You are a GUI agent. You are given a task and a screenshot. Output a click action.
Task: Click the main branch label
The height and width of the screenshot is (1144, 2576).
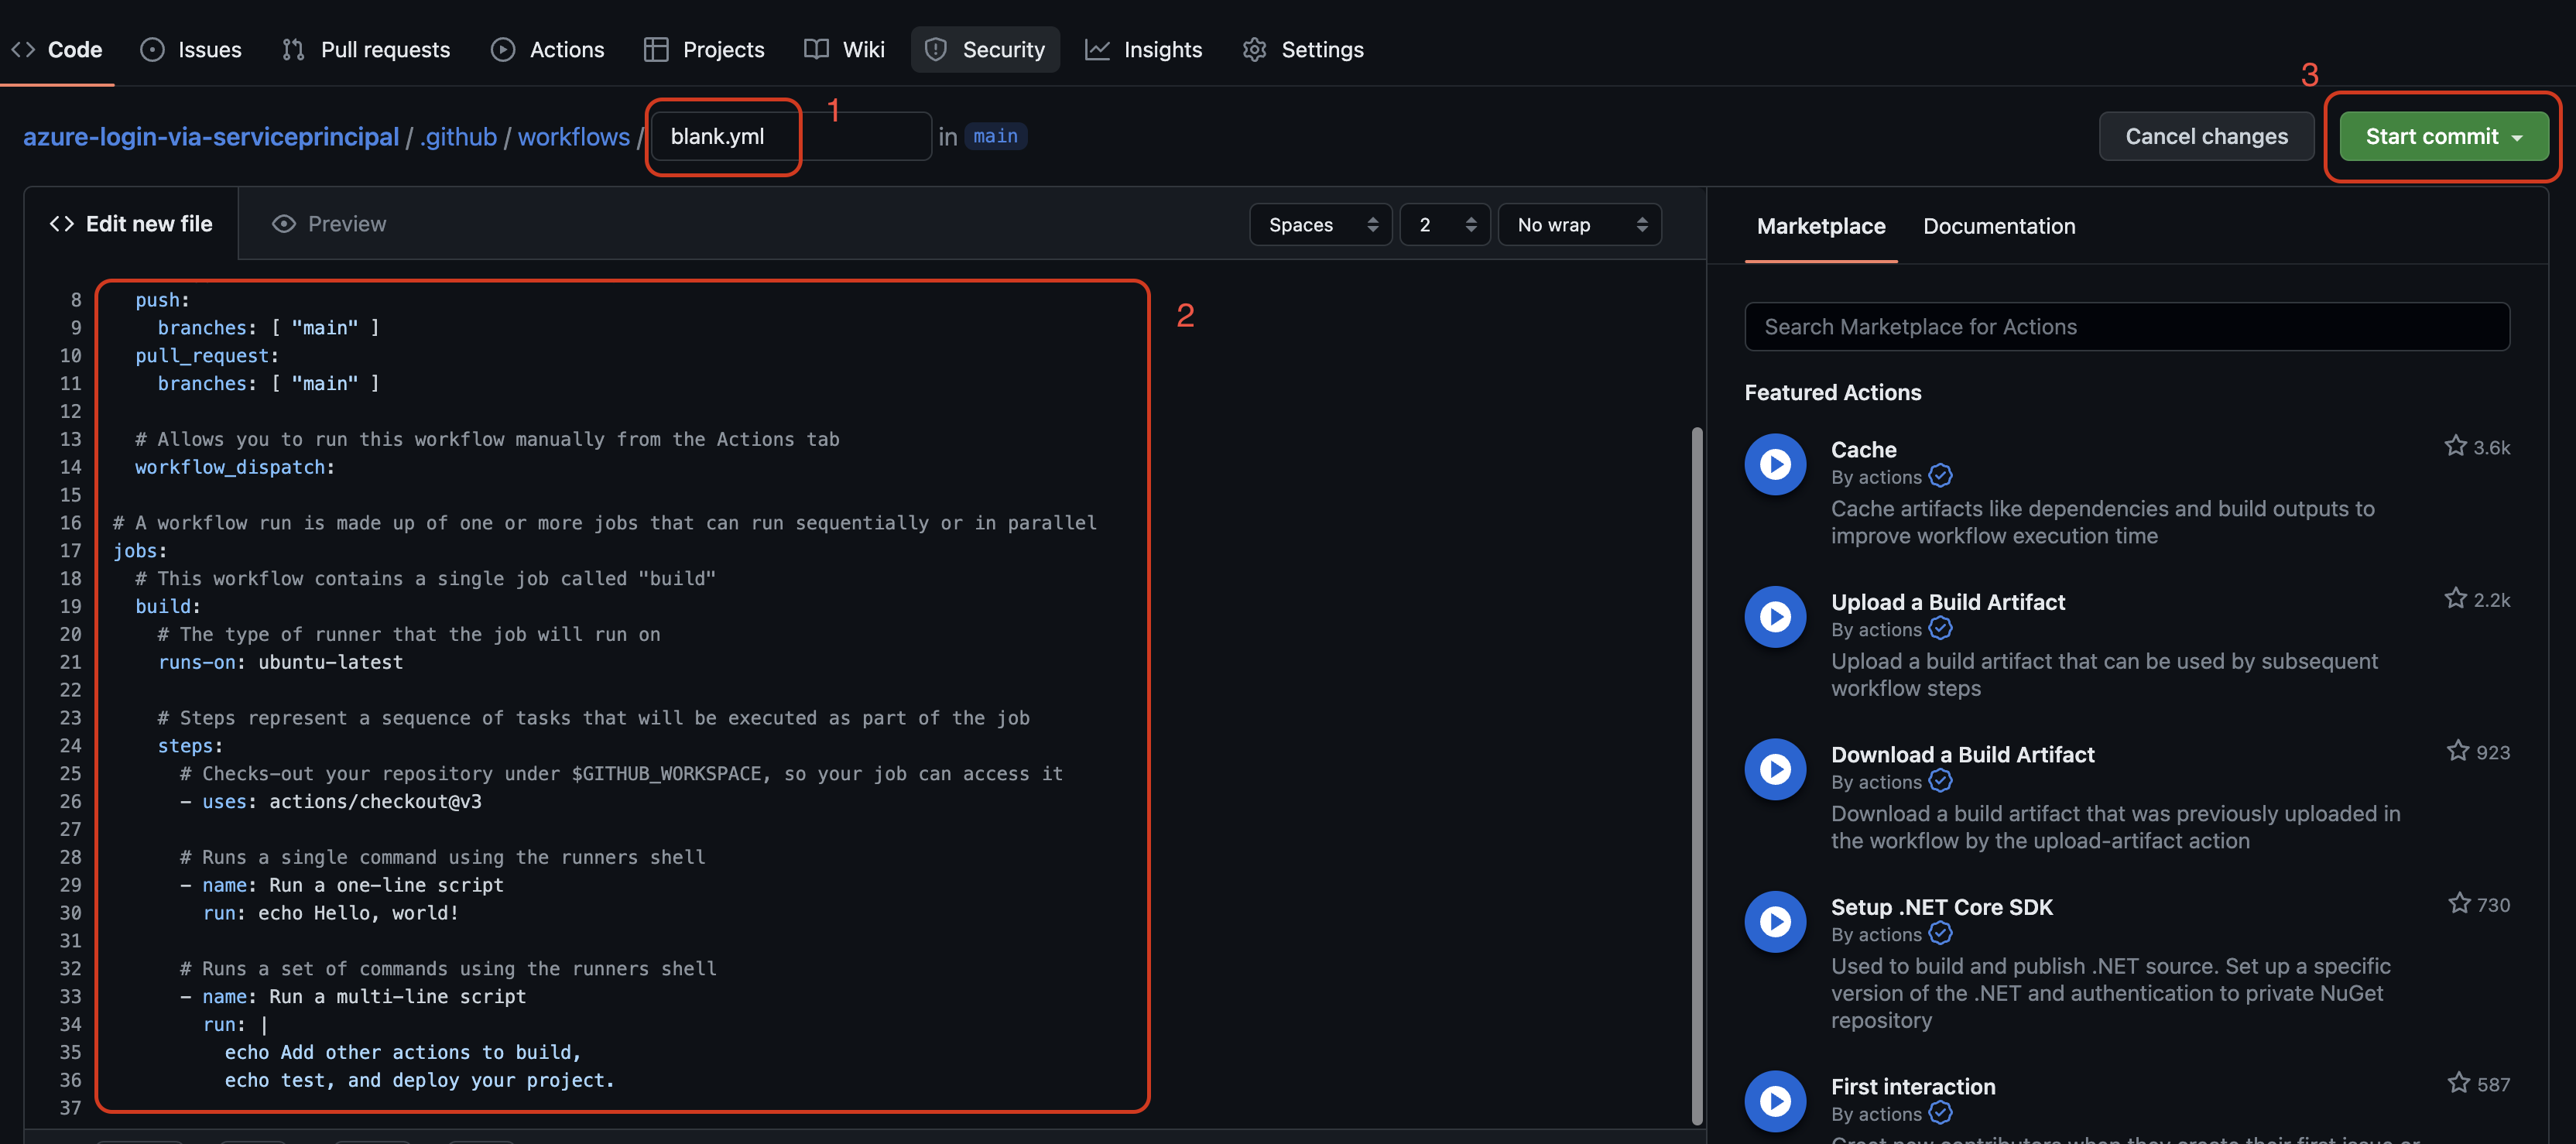[x=995, y=136]
